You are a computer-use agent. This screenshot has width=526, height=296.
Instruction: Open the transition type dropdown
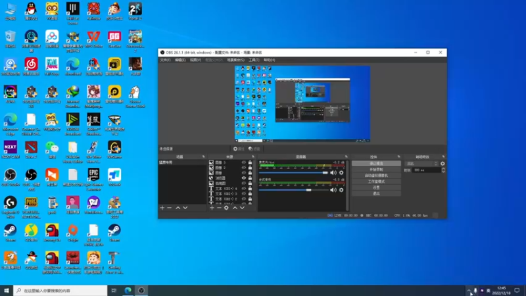(422, 164)
